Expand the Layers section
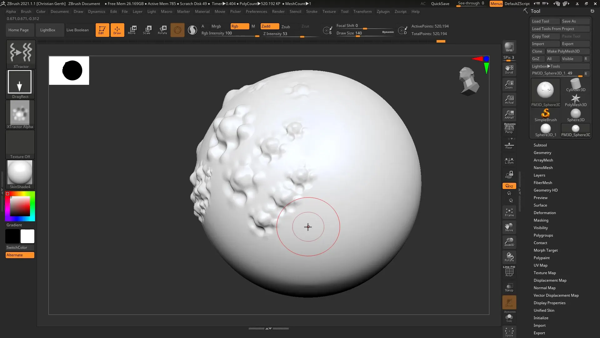This screenshot has width=600, height=338. (539, 175)
